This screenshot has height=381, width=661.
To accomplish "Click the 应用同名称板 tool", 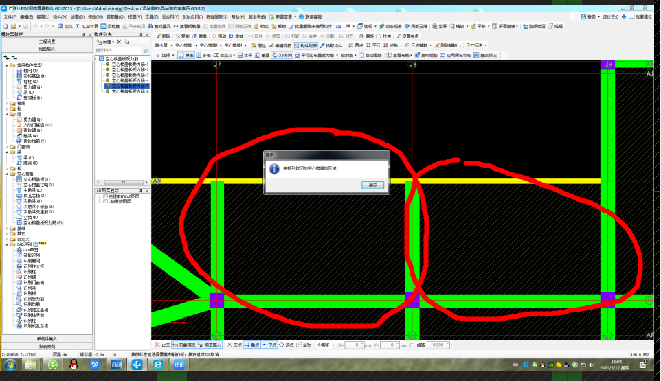I will pos(457,55).
